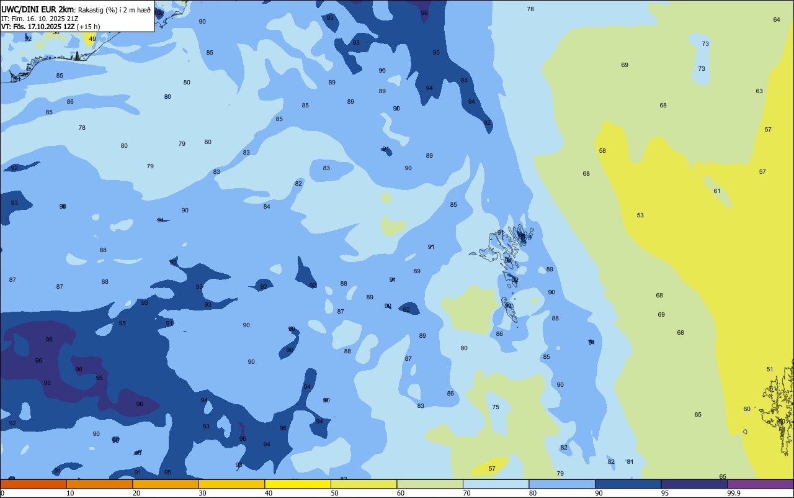
Task: Click the 0–10 dark orange legend swatch
Action: [x=33, y=484]
